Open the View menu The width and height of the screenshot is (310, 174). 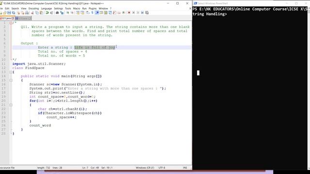pyautogui.click(x=24, y=9)
